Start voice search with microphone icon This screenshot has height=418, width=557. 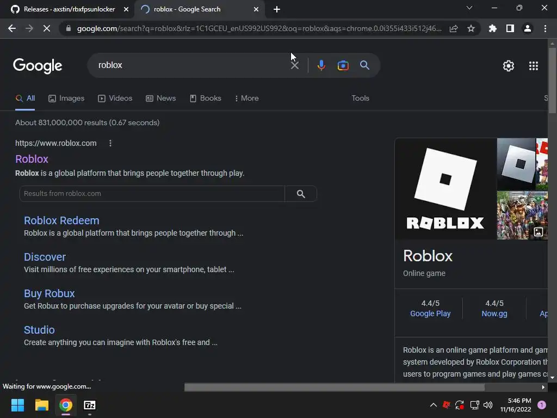pyautogui.click(x=321, y=65)
